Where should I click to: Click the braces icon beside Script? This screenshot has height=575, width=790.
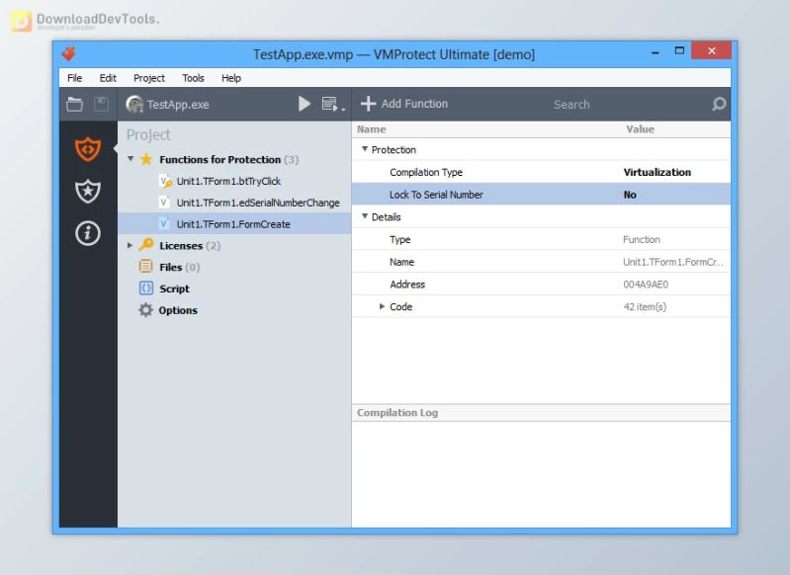click(145, 288)
